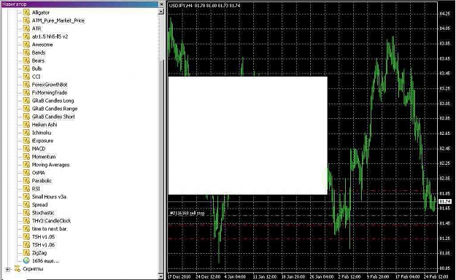Click the ZigZag indicator icon
456x280 pixels.
[26, 253]
